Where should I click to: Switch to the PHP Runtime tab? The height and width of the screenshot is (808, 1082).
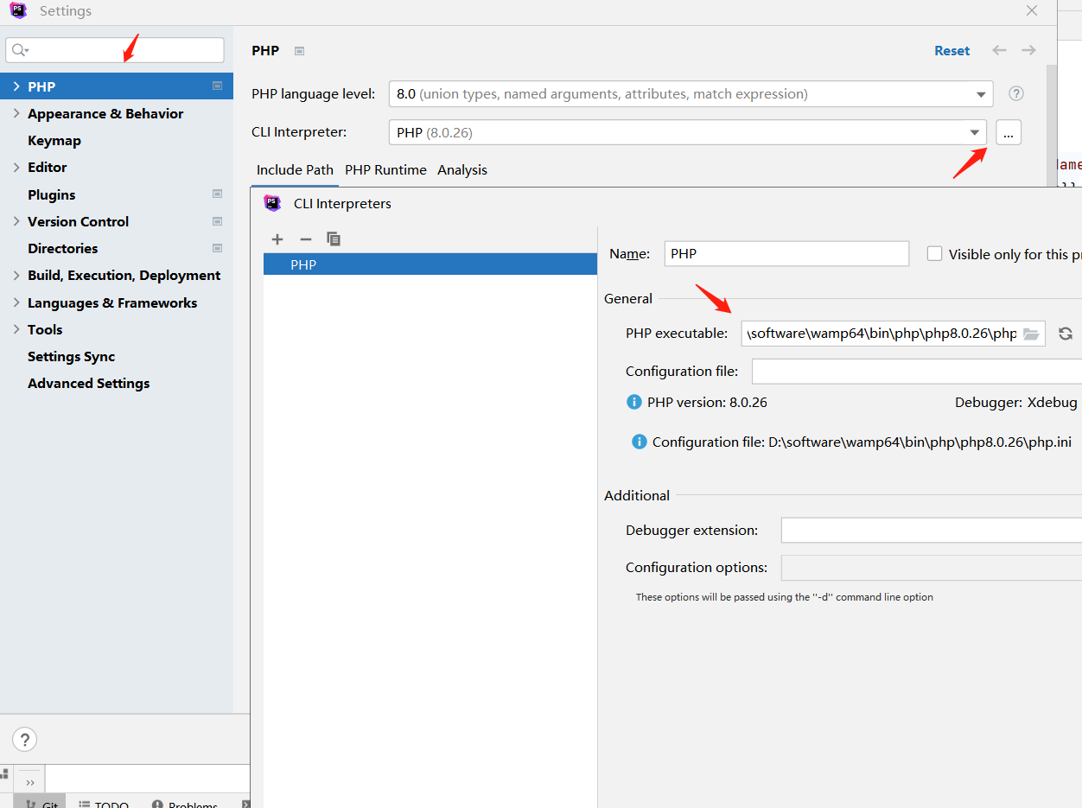[385, 170]
